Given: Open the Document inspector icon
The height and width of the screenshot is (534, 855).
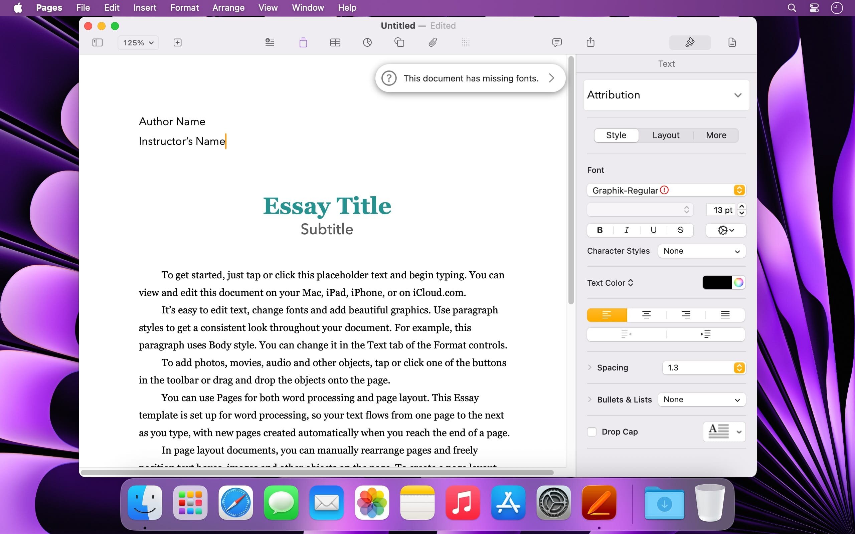Looking at the screenshot, I should click(732, 43).
